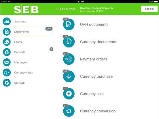Open Currency conversion list
The image size is (159, 119).
[98, 111]
